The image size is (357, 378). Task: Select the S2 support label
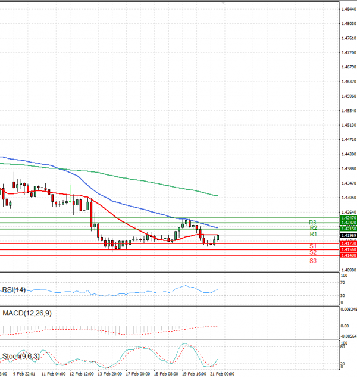click(x=313, y=252)
